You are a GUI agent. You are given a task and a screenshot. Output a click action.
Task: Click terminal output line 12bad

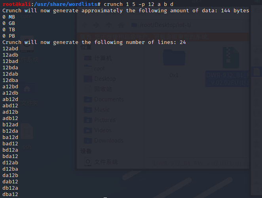(10, 61)
